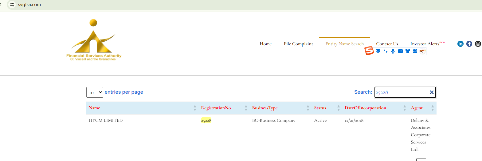Open the Investor Alerts menu item

click(x=428, y=43)
